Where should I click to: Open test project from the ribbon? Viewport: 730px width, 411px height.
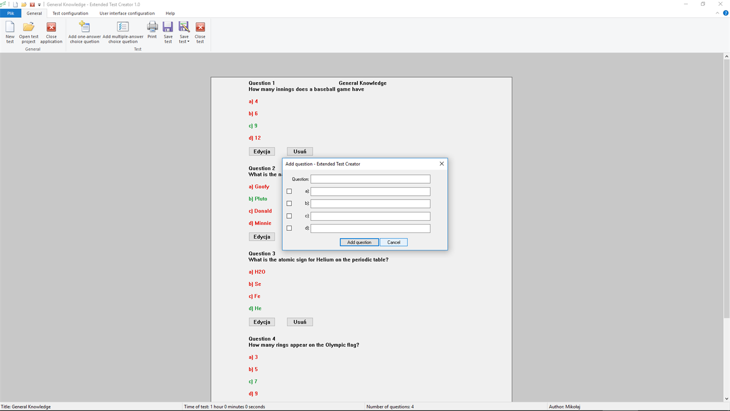(28, 30)
